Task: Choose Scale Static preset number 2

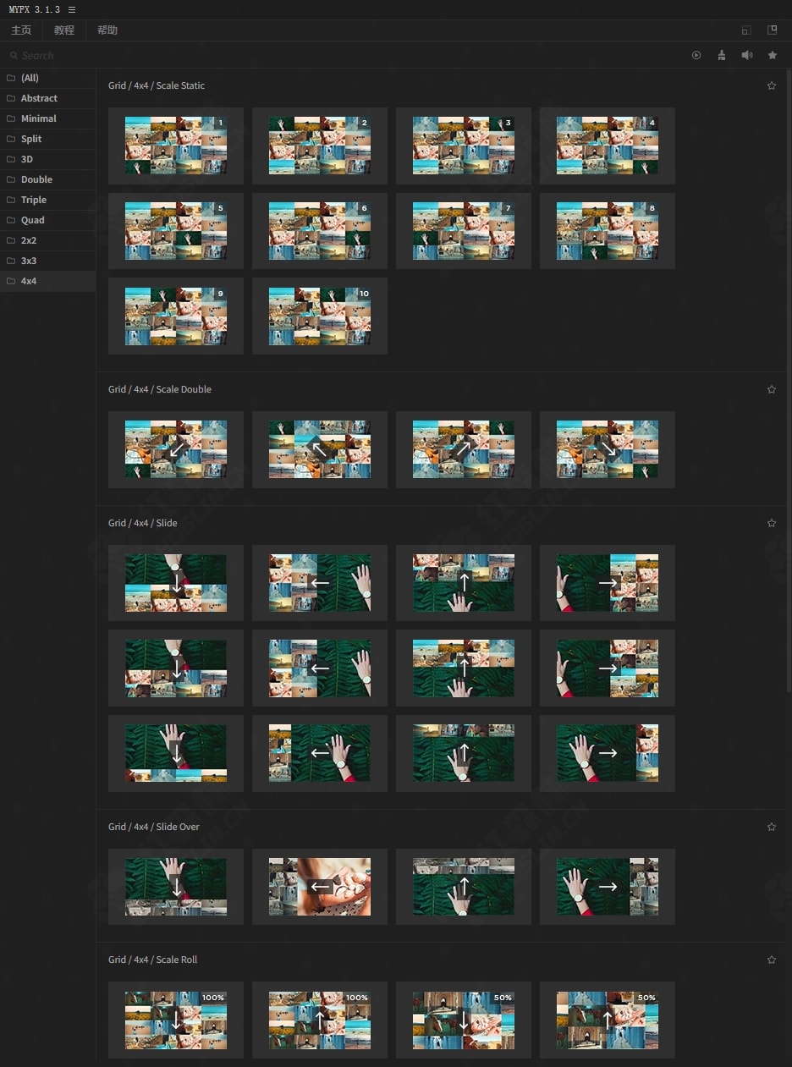Action: (x=320, y=146)
